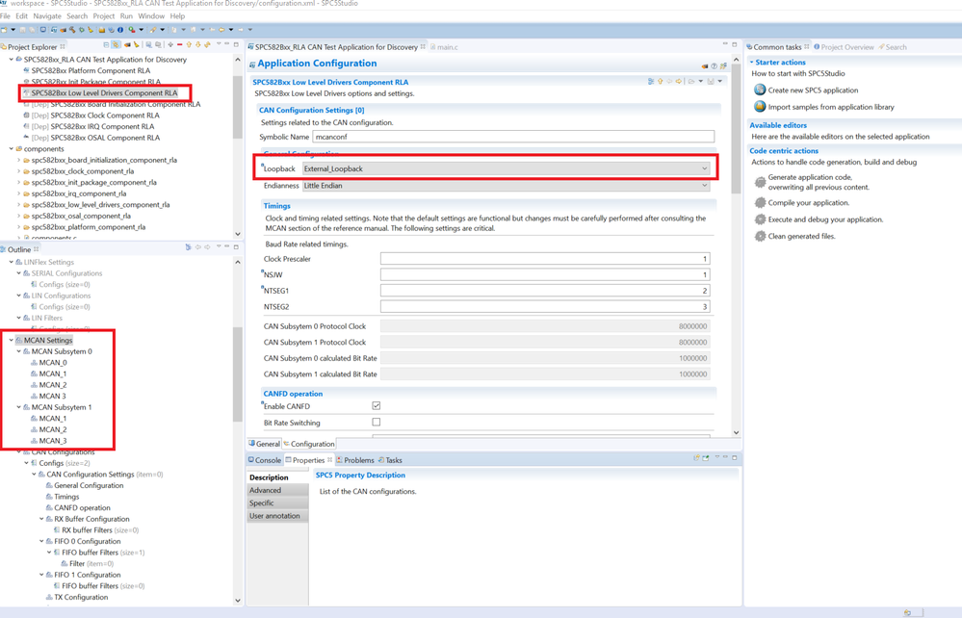Image resolution: width=962 pixels, height=618 pixels.
Task: Switch to the Configuration tab at editor bottom
Action: click(x=309, y=443)
